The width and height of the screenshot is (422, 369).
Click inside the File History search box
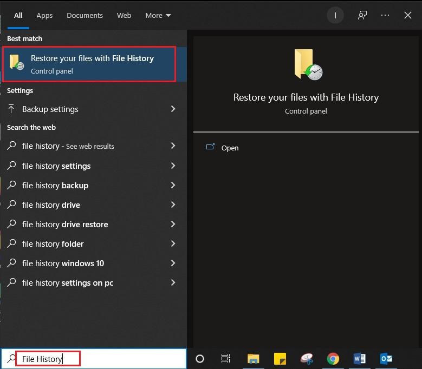[93, 359]
